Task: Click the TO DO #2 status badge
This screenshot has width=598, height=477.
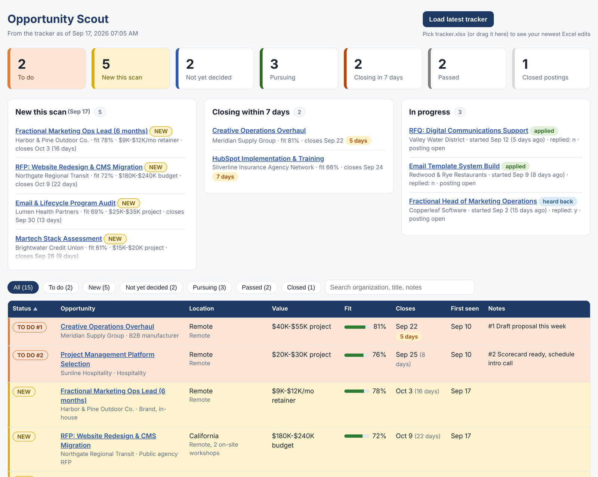Action: pyautogui.click(x=30, y=355)
